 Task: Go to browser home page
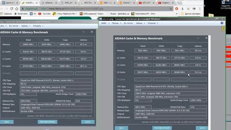17,9
